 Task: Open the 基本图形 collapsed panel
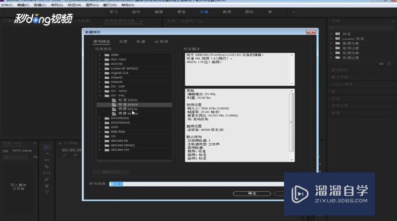(x=340, y=70)
